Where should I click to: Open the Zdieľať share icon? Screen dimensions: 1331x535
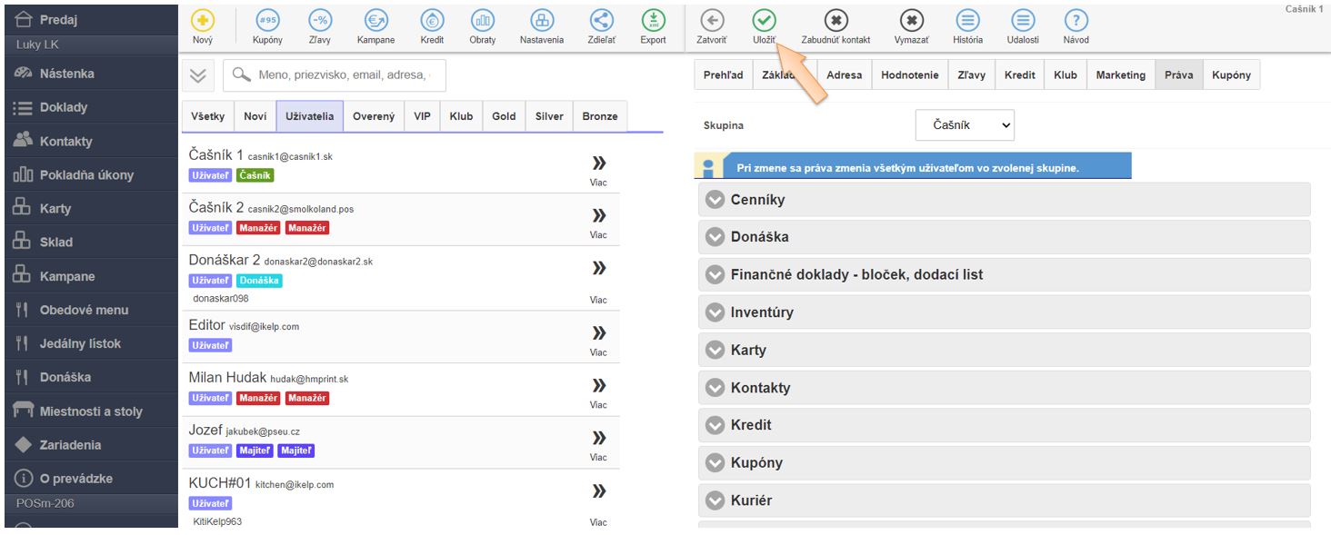601,21
